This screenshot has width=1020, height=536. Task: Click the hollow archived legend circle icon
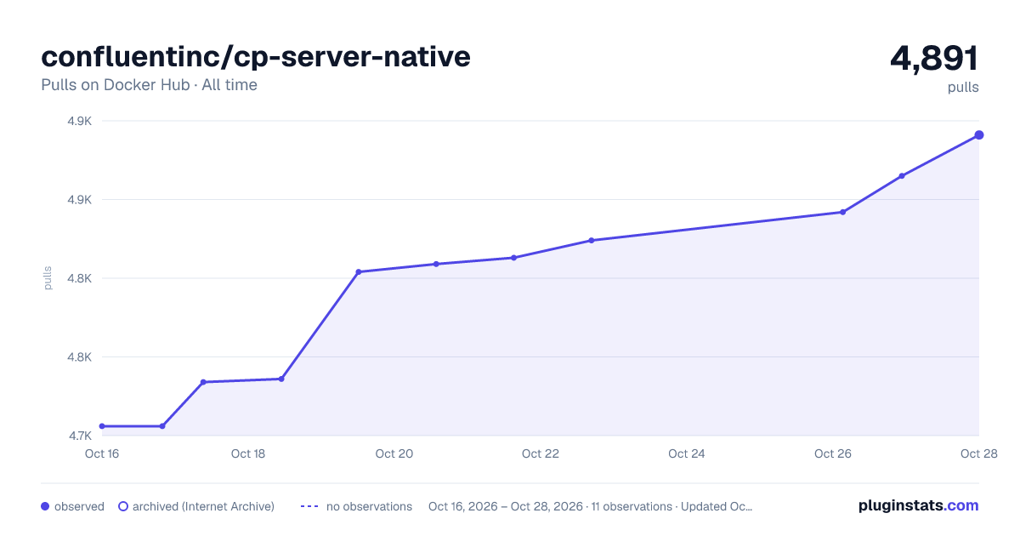click(x=123, y=506)
